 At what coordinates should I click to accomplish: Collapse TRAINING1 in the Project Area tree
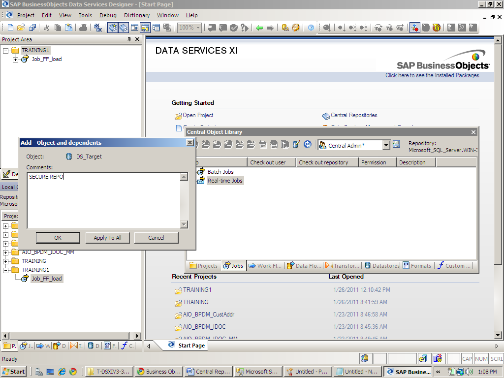coord(5,51)
